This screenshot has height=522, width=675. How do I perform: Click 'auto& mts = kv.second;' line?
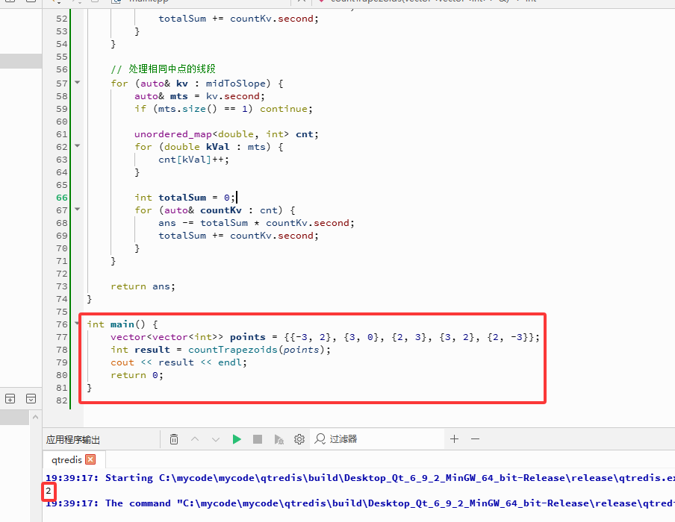click(200, 96)
